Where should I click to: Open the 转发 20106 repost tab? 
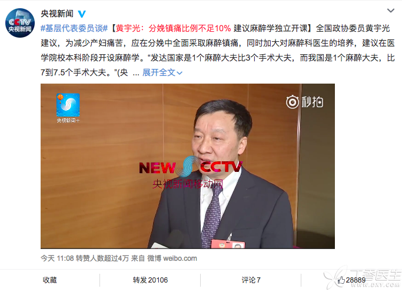(150, 280)
